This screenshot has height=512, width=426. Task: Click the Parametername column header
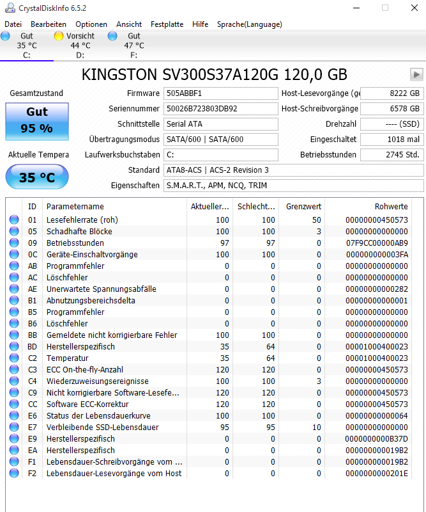114,206
